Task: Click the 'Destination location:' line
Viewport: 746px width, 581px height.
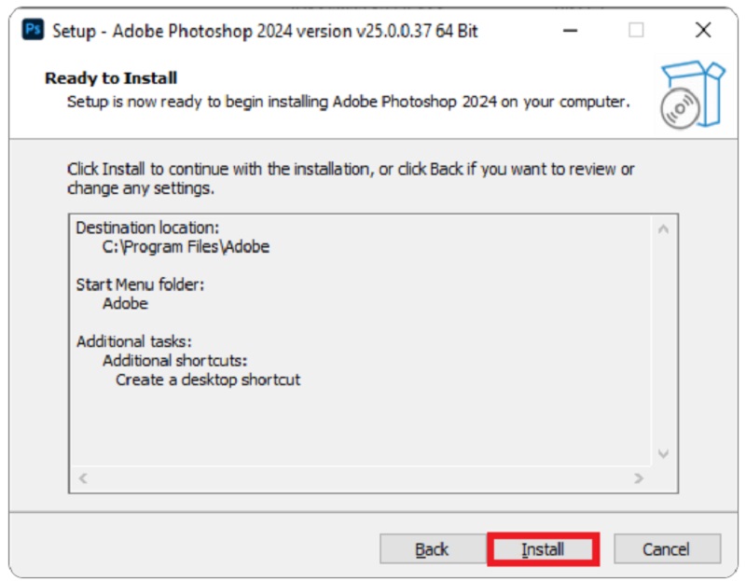Action: (147, 228)
